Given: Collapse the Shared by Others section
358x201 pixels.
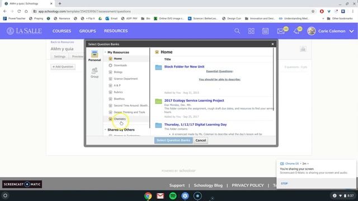Looking at the screenshot, I should tap(105, 130).
